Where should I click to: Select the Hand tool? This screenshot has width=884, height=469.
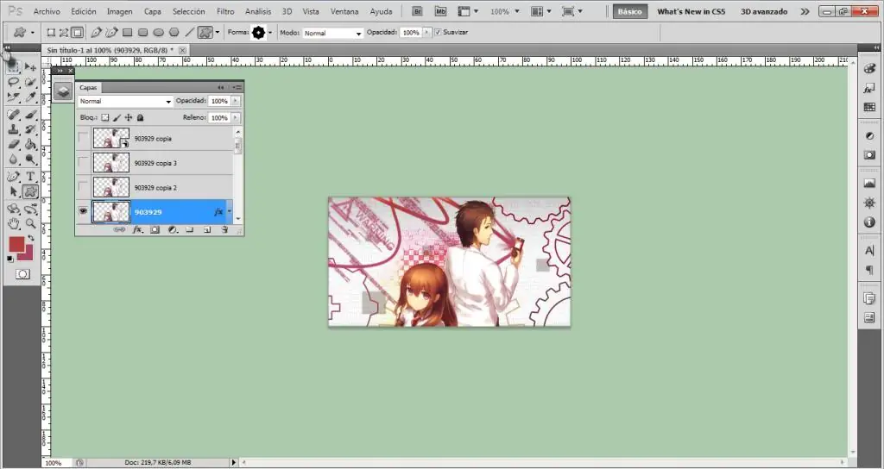14,224
